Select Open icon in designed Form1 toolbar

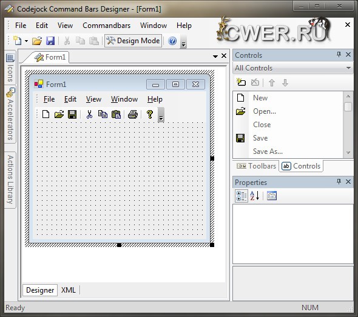pos(59,114)
